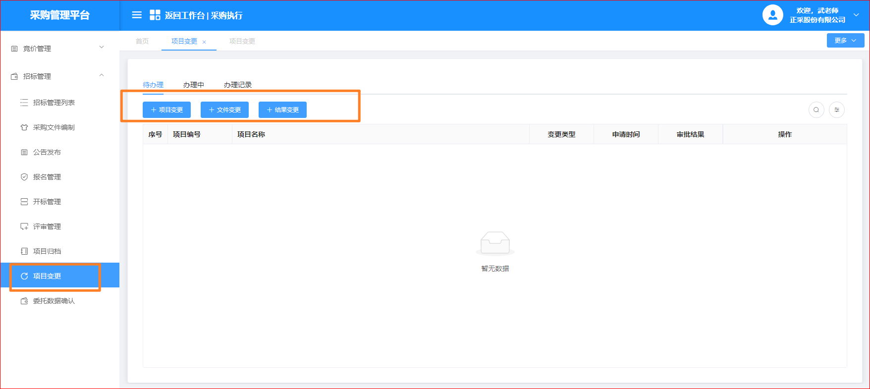The width and height of the screenshot is (870, 389).
Task: Click the + 结果变更 button
Action: 282,110
